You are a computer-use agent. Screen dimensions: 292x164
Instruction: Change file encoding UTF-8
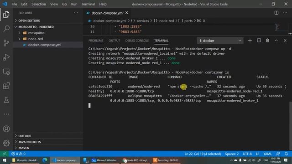pyautogui.click(x=247, y=154)
